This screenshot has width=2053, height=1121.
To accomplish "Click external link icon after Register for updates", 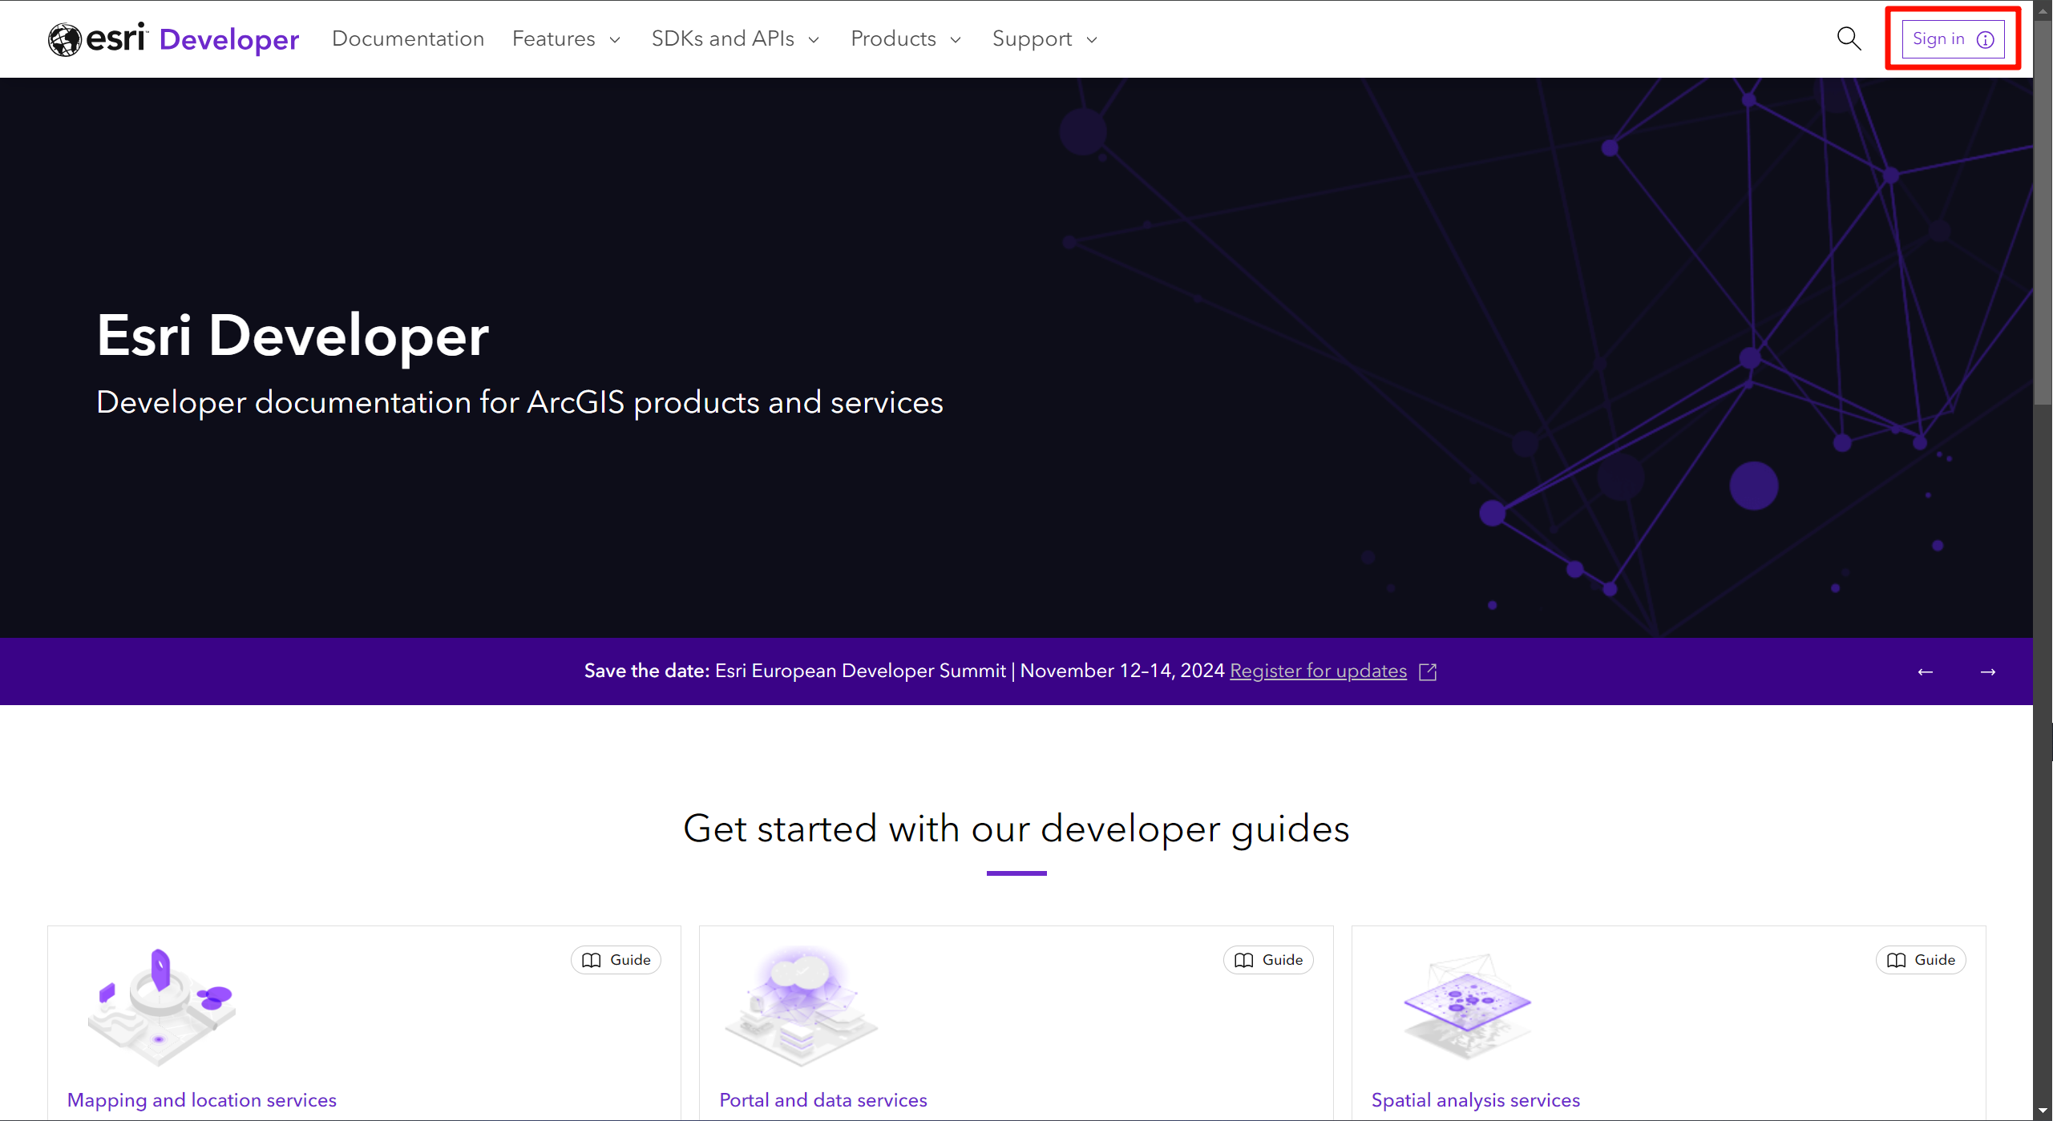I will pyautogui.click(x=1428, y=671).
